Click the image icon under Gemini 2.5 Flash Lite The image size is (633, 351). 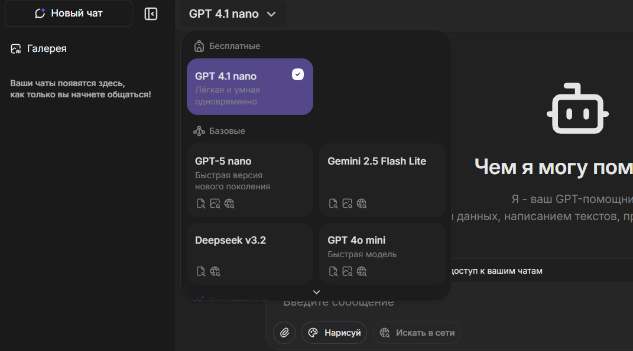(348, 204)
